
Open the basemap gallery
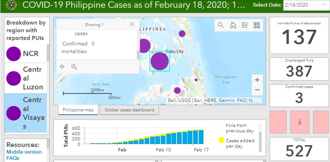(257, 25)
